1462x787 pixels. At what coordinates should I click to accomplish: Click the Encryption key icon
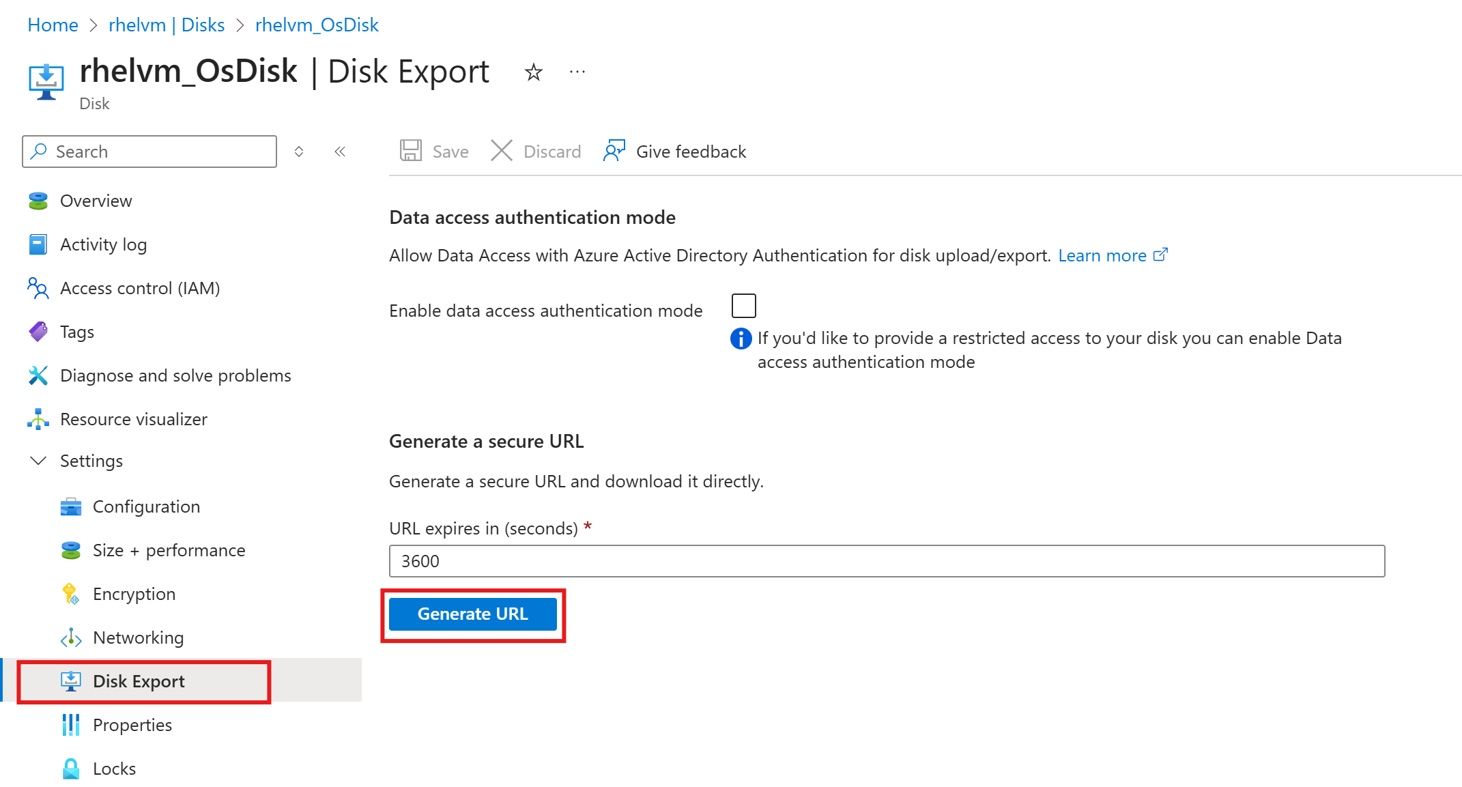(x=70, y=594)
